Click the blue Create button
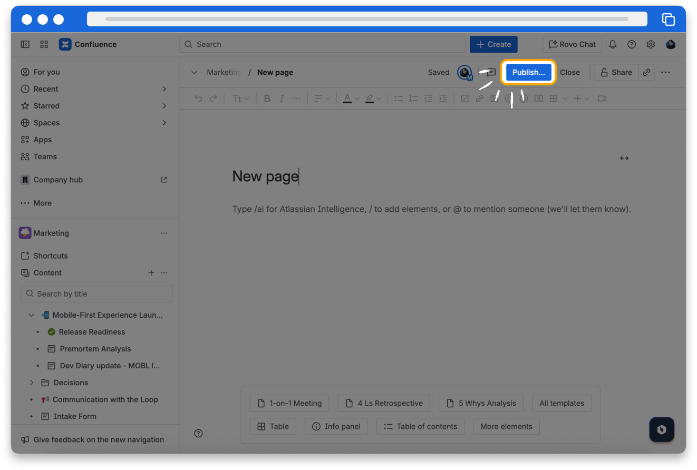This screenshot has width=697, height=470. click(x=493, y=44)
